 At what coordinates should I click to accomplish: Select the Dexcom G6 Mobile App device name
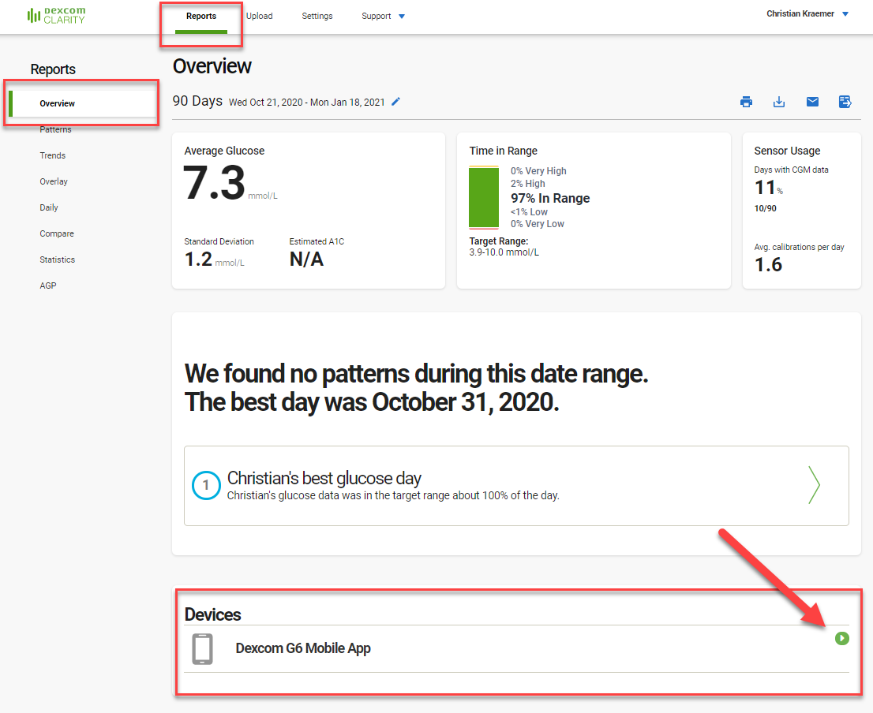click(x=303, y=648)
